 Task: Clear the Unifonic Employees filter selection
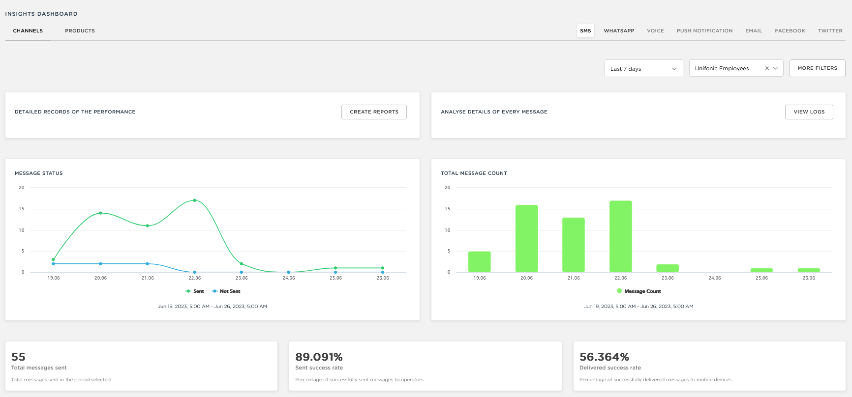coord(767,68)
